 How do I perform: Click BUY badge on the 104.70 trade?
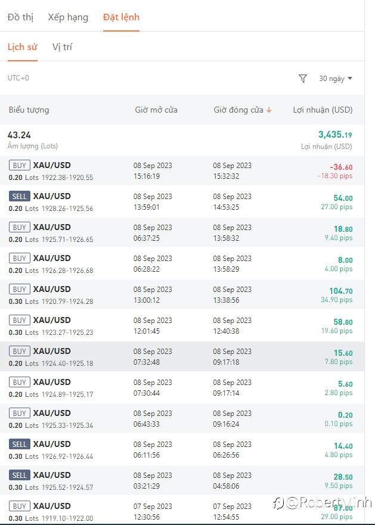click(19, 289)
